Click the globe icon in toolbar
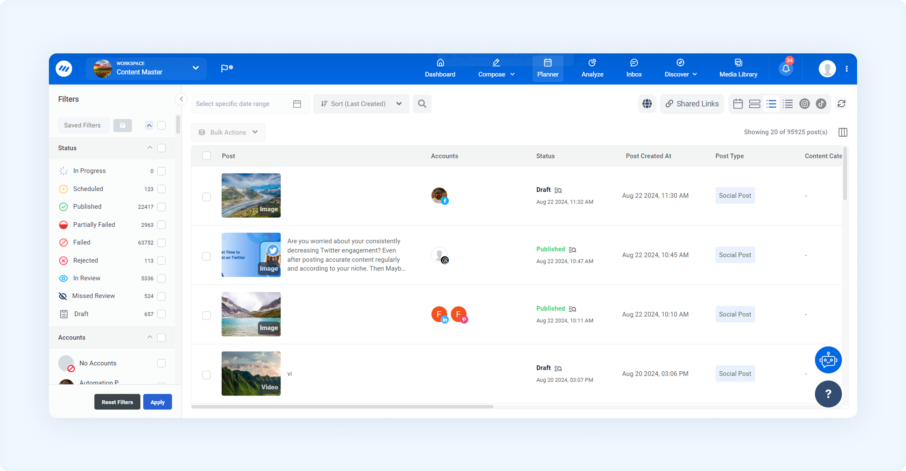This screenshot has height=471, width=906. tap(647, 104)
